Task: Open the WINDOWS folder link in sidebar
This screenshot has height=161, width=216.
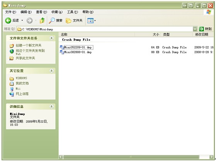Action: click(21, 78)
